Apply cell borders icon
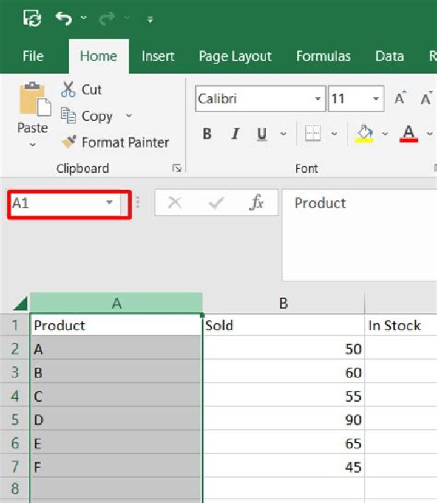The width and height of the screenshot is (437, 503). click(313, 133)
